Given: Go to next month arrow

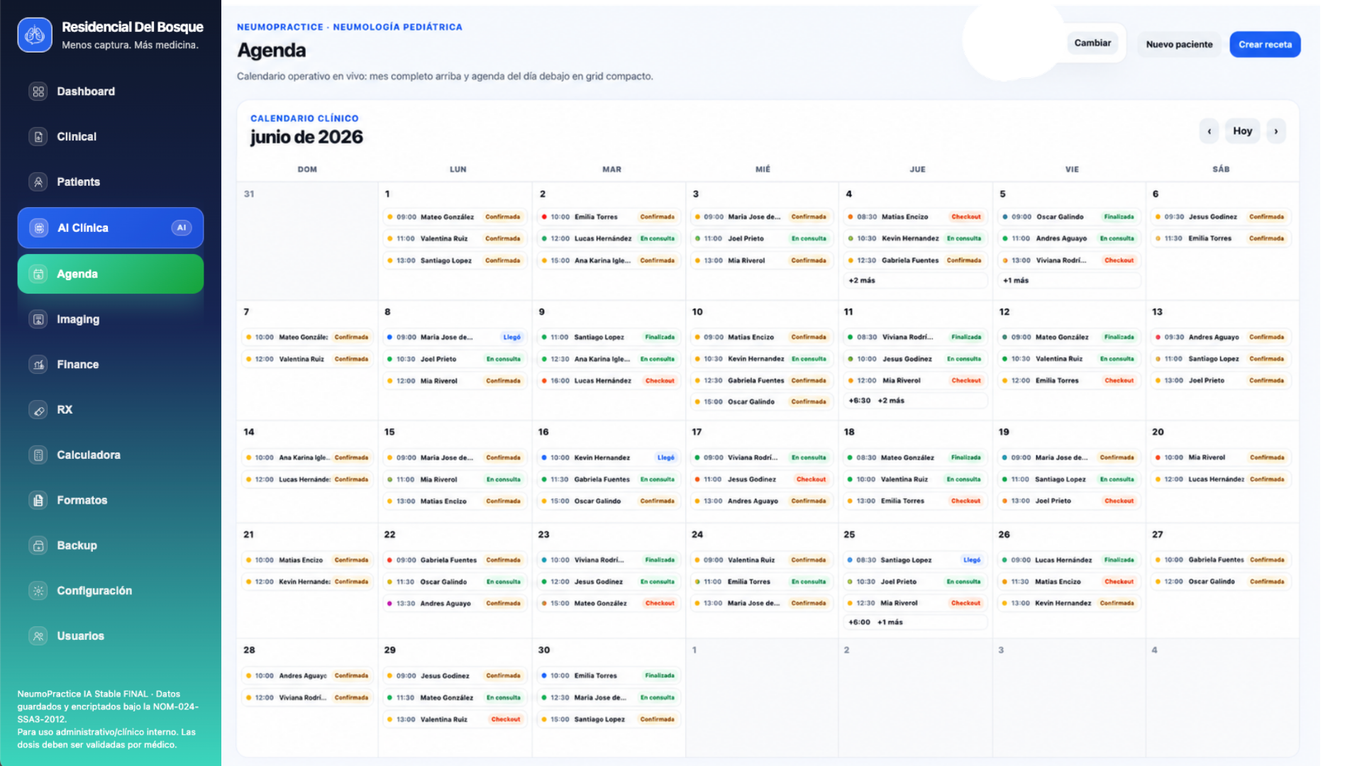Looking at the screenshot, I should pos(1276,131).
